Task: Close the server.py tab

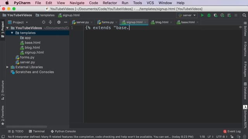Action: [x=91, y=22]
